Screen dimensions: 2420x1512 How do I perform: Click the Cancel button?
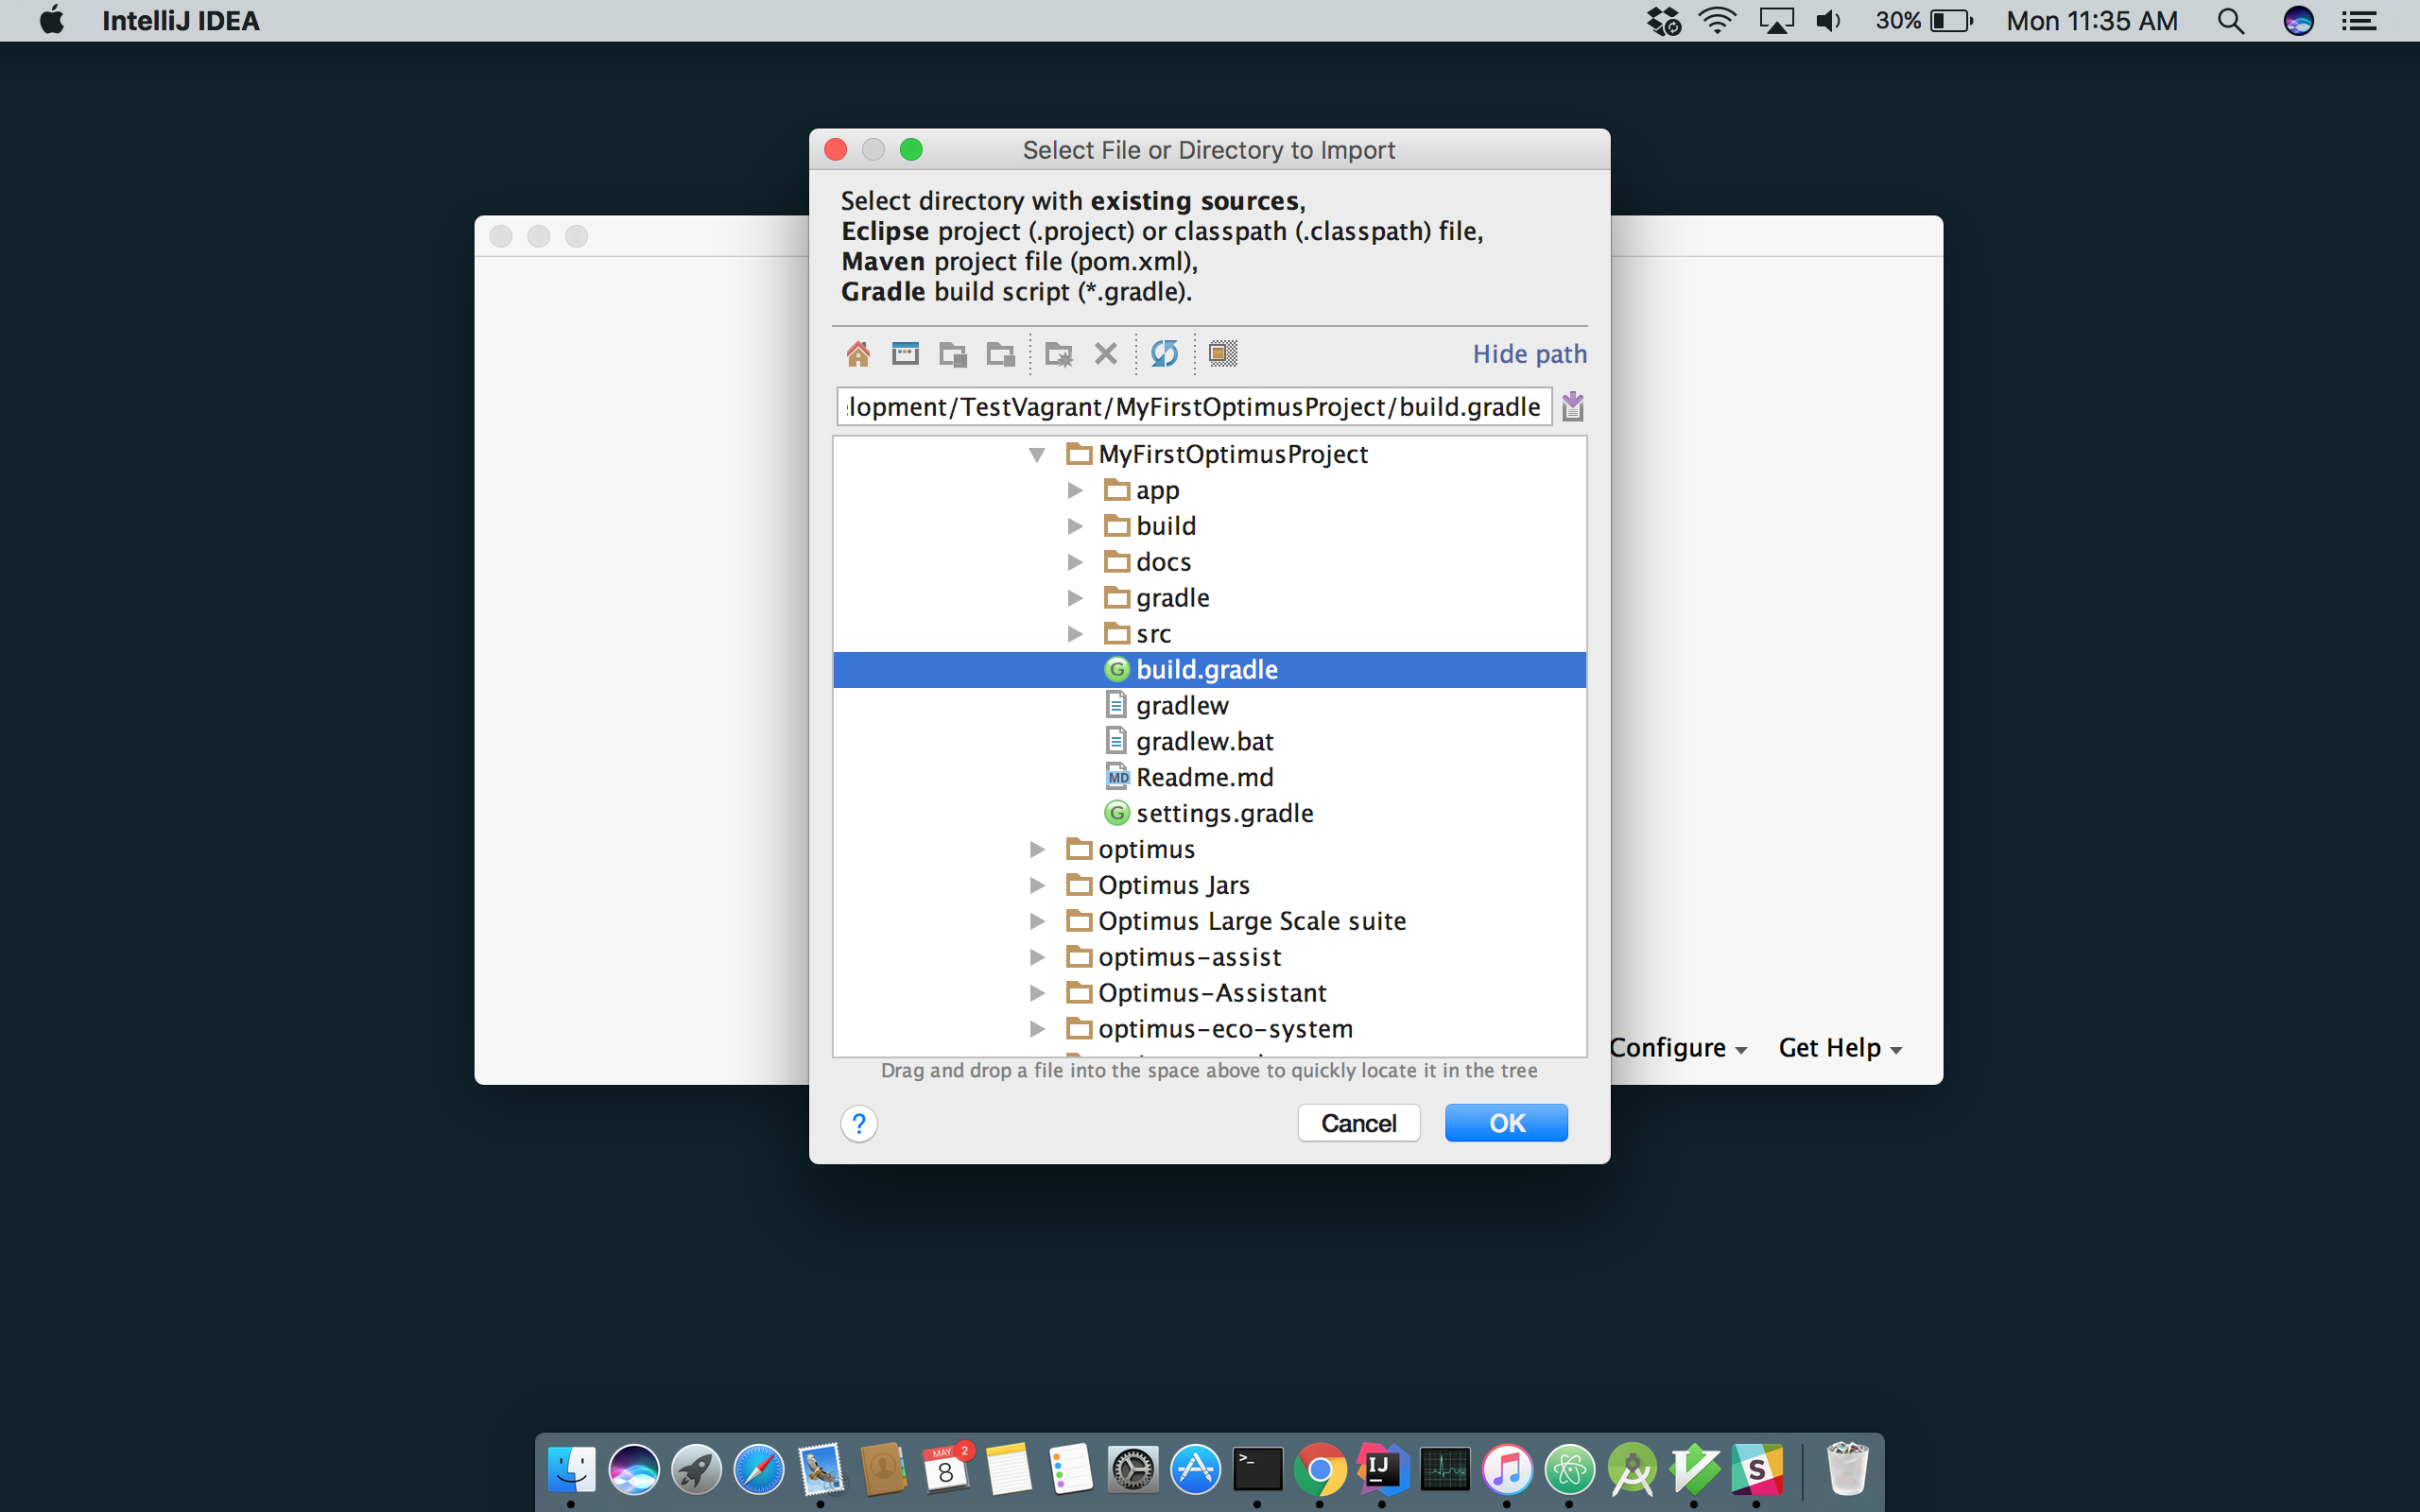click(x=1358, y=1123)
